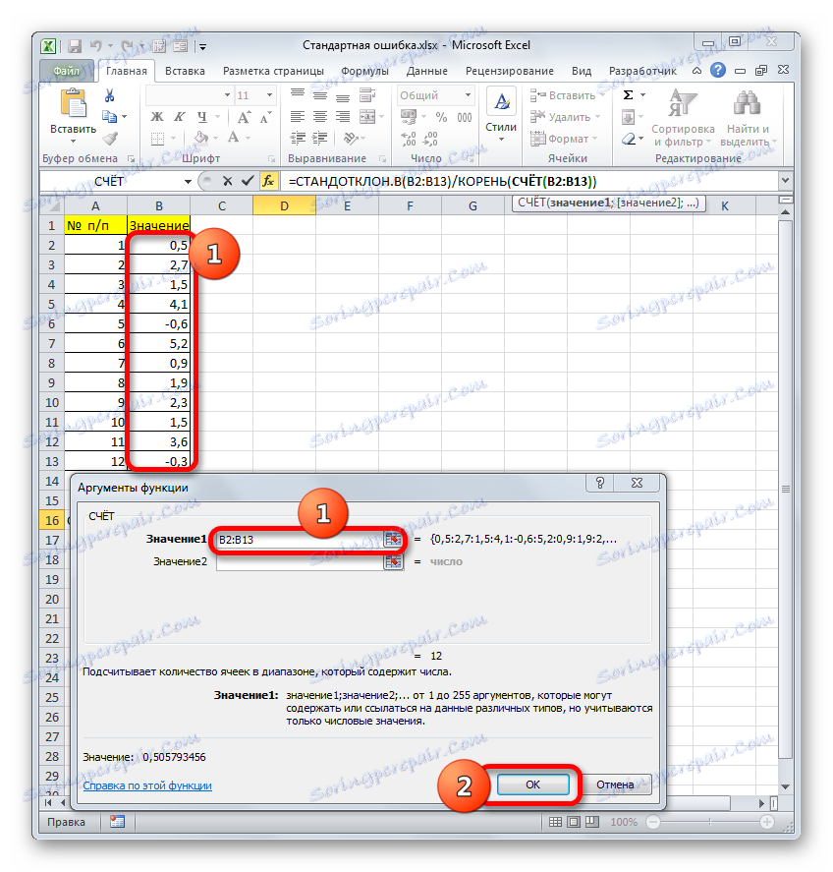The height and width of the screenshot is (872, 833).
Task: Cancel formula entry with the X icon
Action: pyautogui.click(x=227, y=179)
